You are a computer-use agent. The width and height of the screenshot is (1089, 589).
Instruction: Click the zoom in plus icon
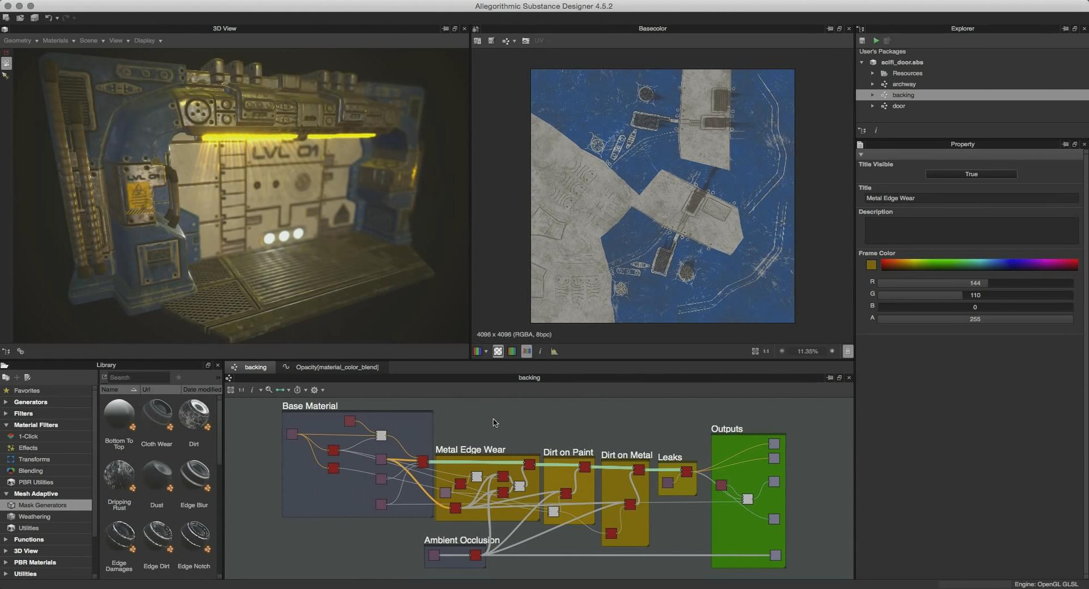click(x=832, y=352)
